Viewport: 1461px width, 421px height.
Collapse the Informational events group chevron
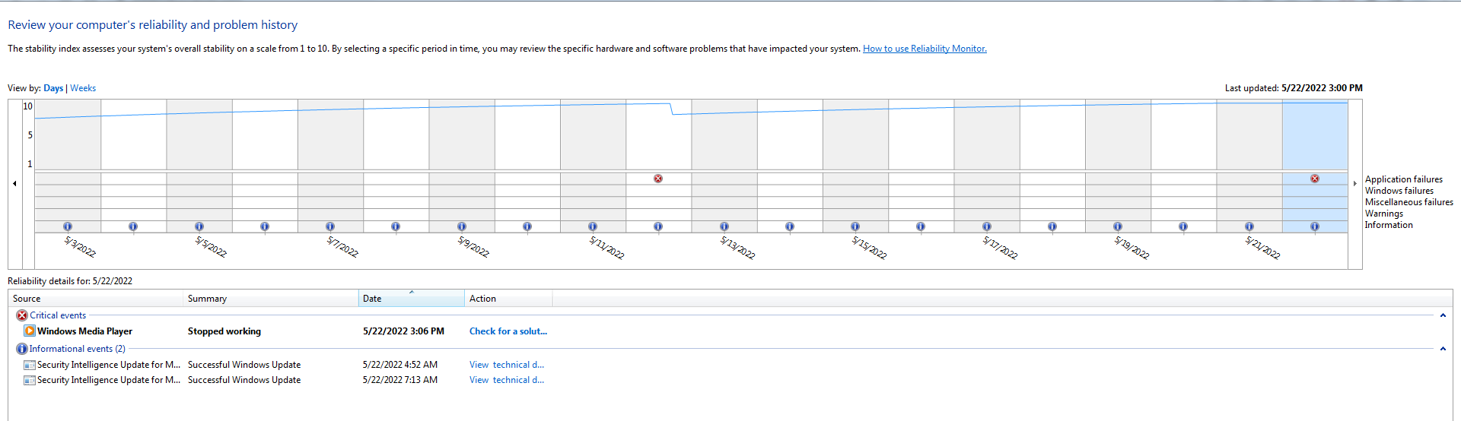point(1443,349)
